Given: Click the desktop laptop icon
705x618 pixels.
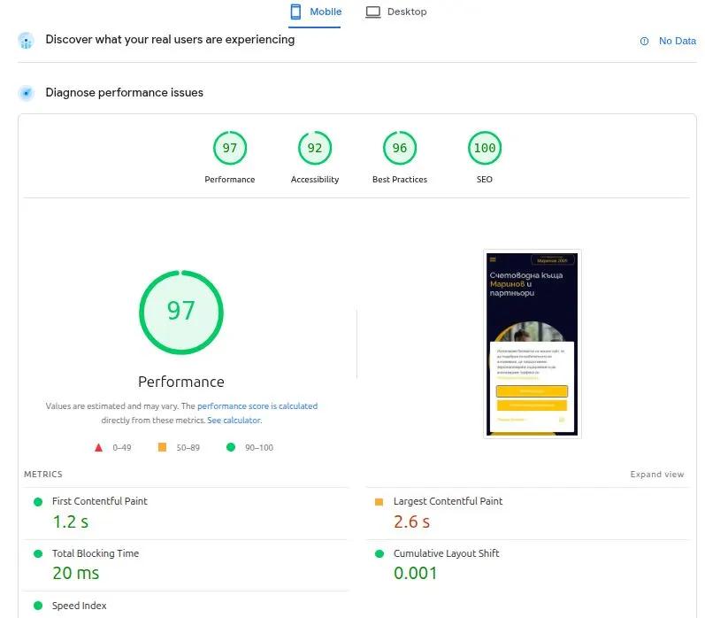Looking at the screenshot, I should [372, 12].
